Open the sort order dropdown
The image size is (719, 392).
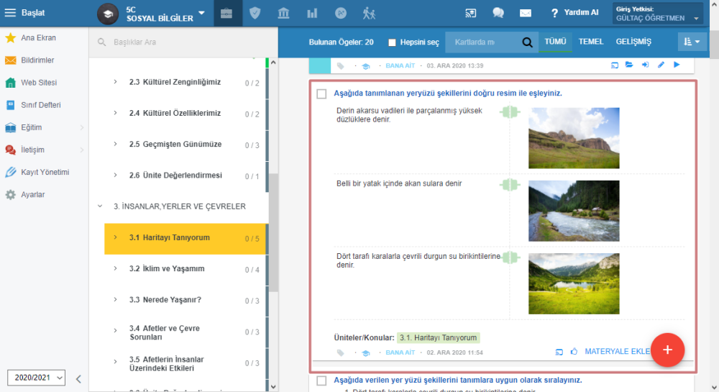point(692,42)
